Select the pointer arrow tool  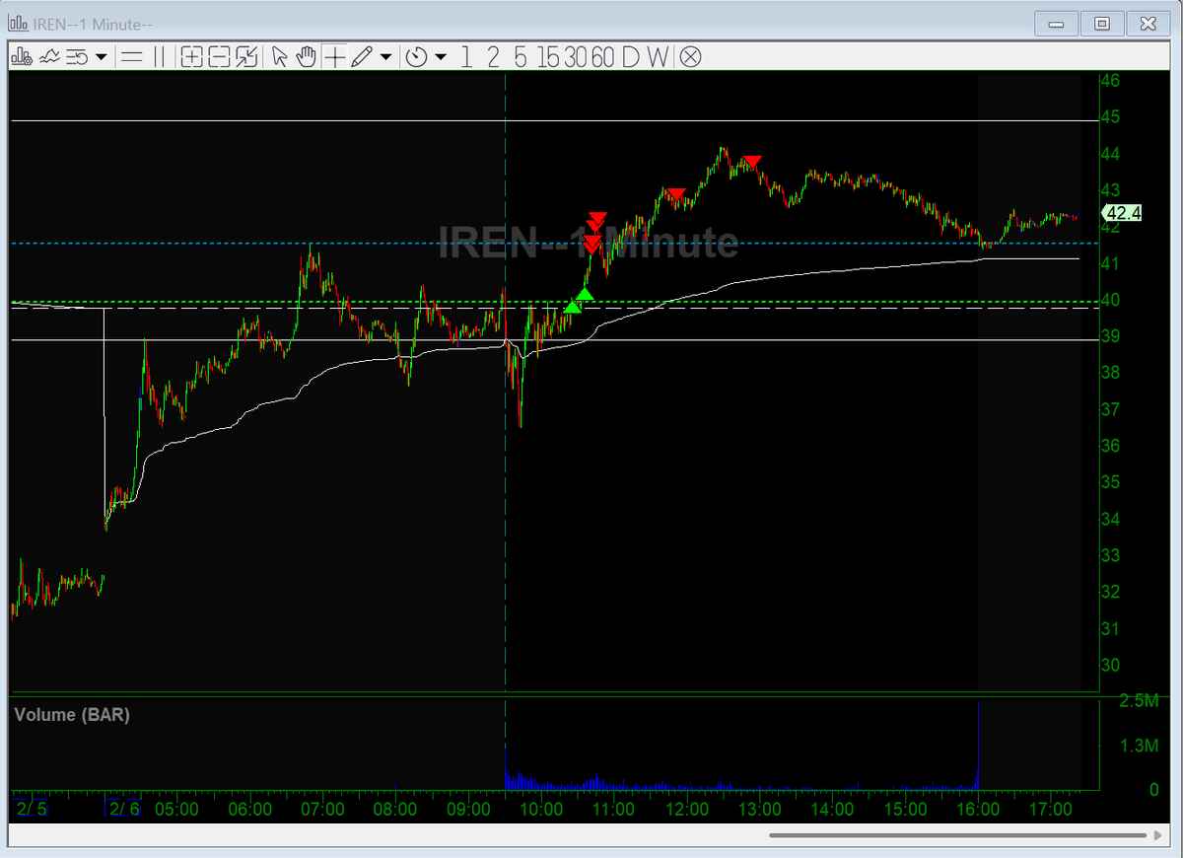pyautogui.click(x=279, y=56)
